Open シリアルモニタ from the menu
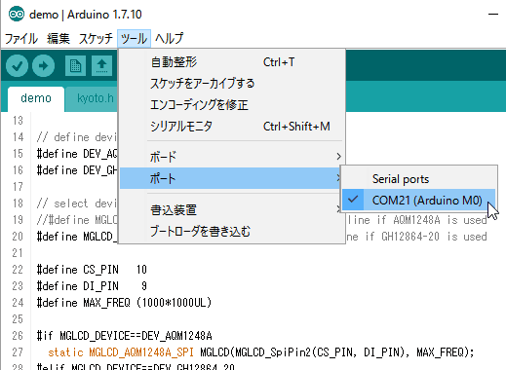The height and width of the screenshot is (370, 506). (x=232, y=127)
